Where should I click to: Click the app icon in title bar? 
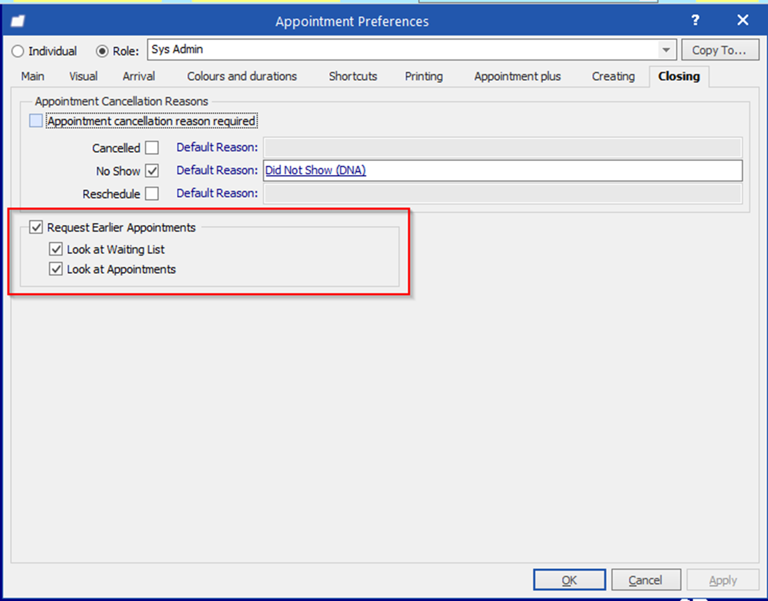(18, 21)
